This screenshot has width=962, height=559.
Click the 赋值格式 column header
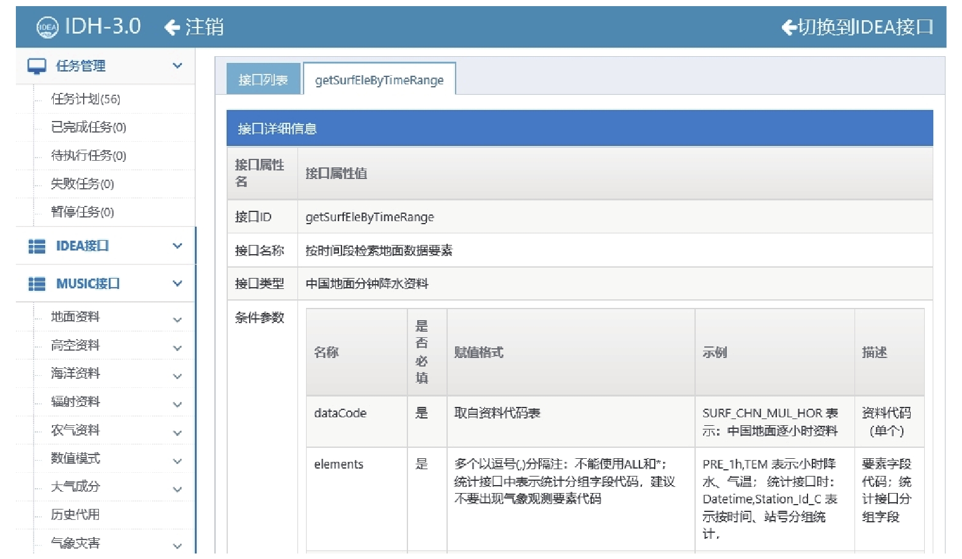(571, 352)
